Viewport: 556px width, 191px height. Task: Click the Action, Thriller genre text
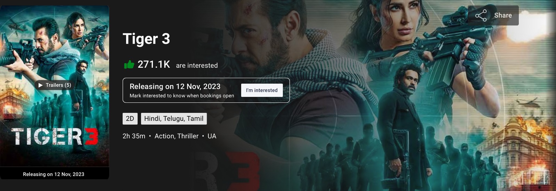click(x=177, y=136)
